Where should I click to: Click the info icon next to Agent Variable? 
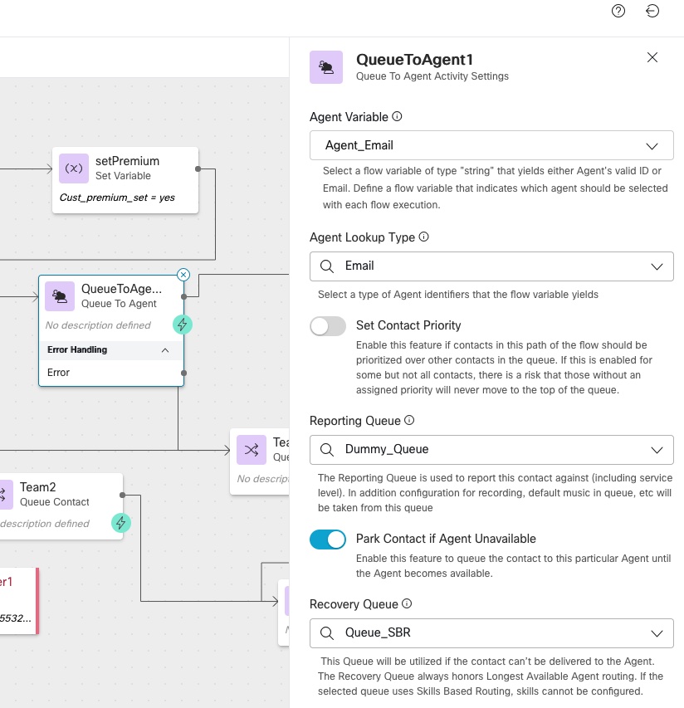click(x=397, y=116)
